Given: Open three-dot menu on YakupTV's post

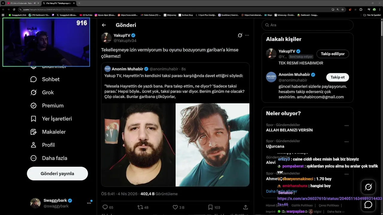Looking at the screenshot, I should pyautogui.click(x=247, y=35).
